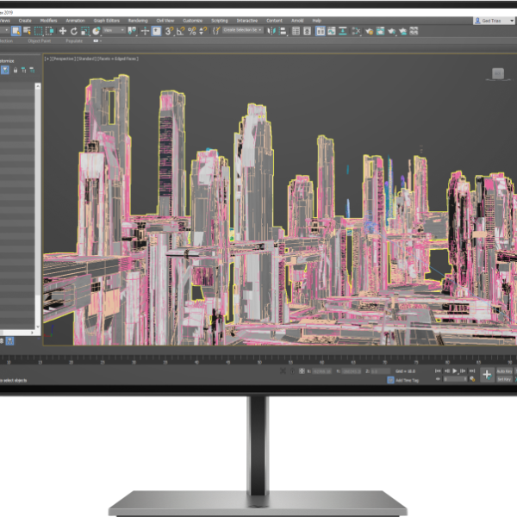The width and height of the screenshot is (517, 517).
Task: Open the Graph Editors menu
Action: (x=105, y=20)
